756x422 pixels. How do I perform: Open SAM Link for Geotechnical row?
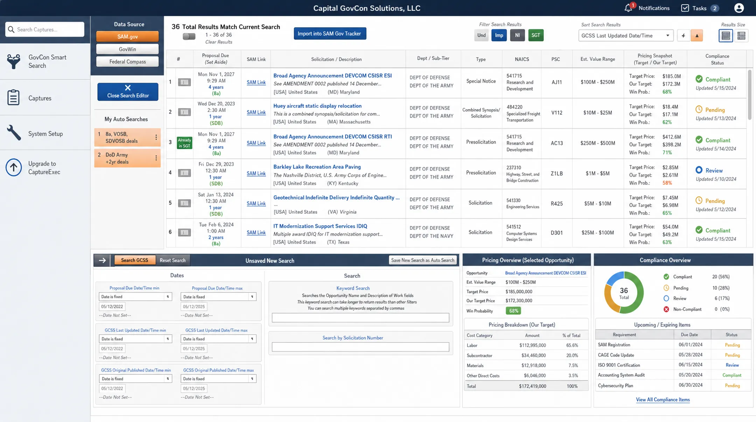[256, 203]
